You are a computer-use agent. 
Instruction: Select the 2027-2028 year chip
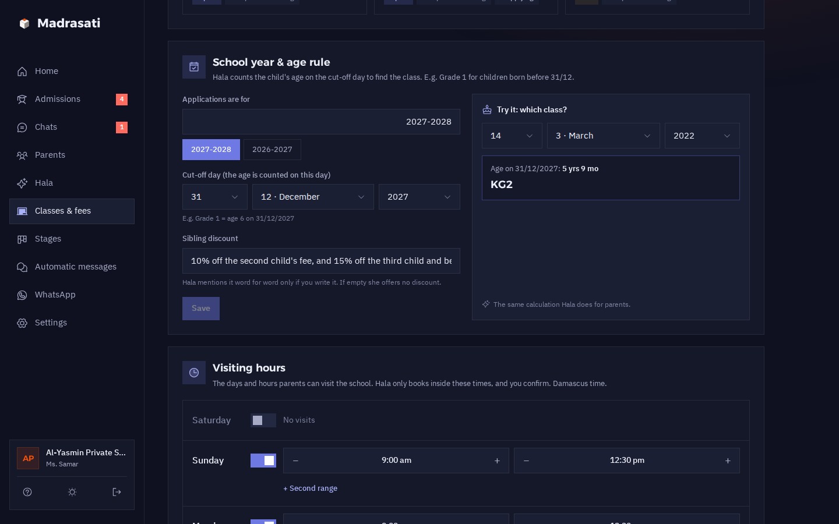[x=211, y=150]
